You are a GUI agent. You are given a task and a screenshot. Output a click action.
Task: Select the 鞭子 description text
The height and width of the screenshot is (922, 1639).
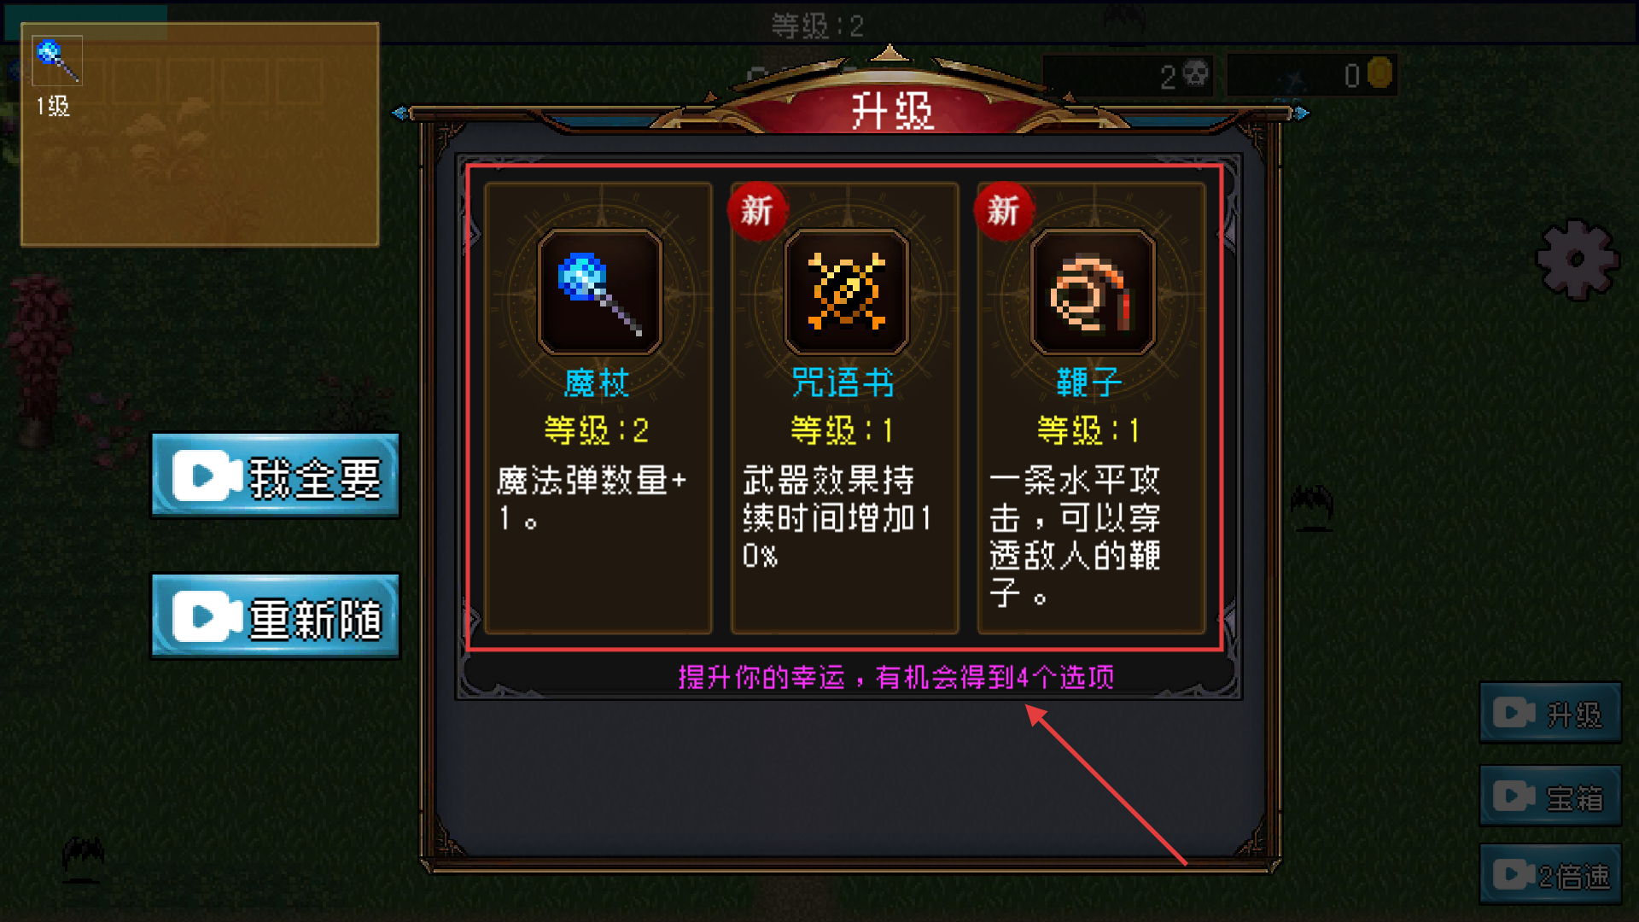1076,536
